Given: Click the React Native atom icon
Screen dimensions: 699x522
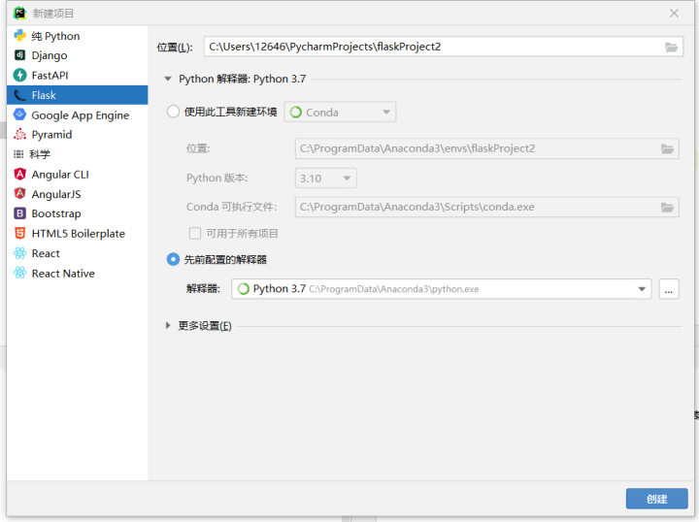Looking at the screenshot, I should click(x=19, y=273).
